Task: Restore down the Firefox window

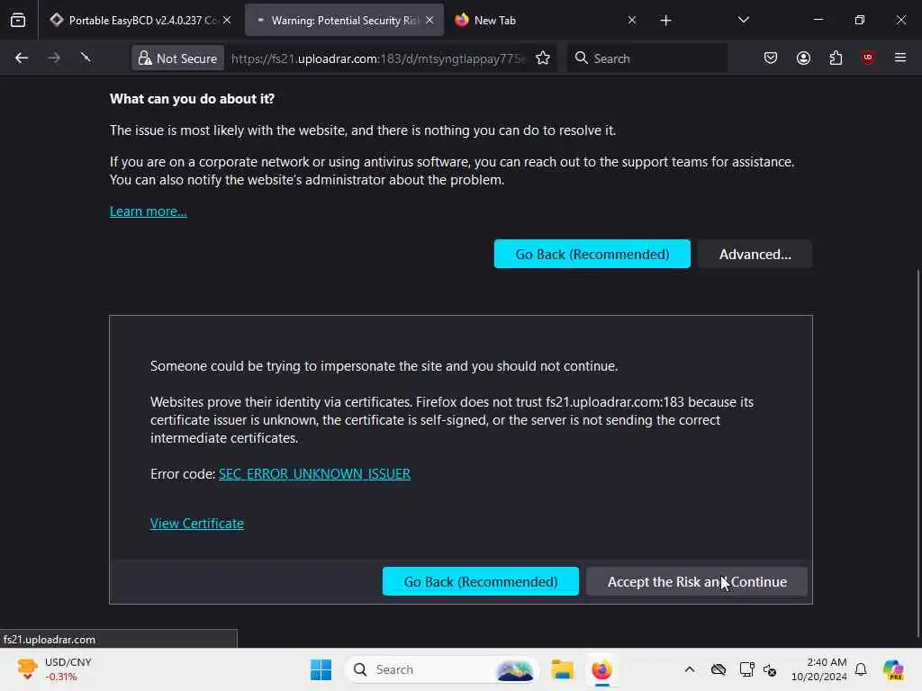Action: pyautogui.click(x=859, y=20)
